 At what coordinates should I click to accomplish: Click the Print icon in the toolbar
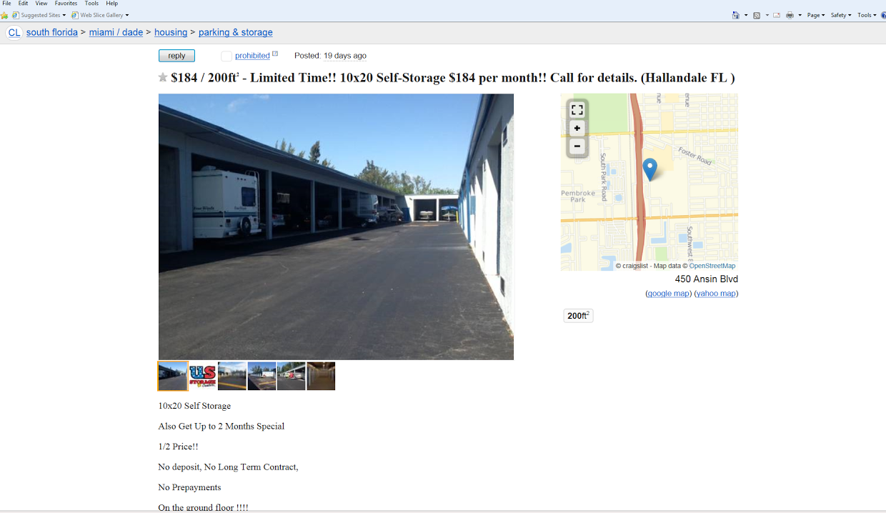point(790,15)
